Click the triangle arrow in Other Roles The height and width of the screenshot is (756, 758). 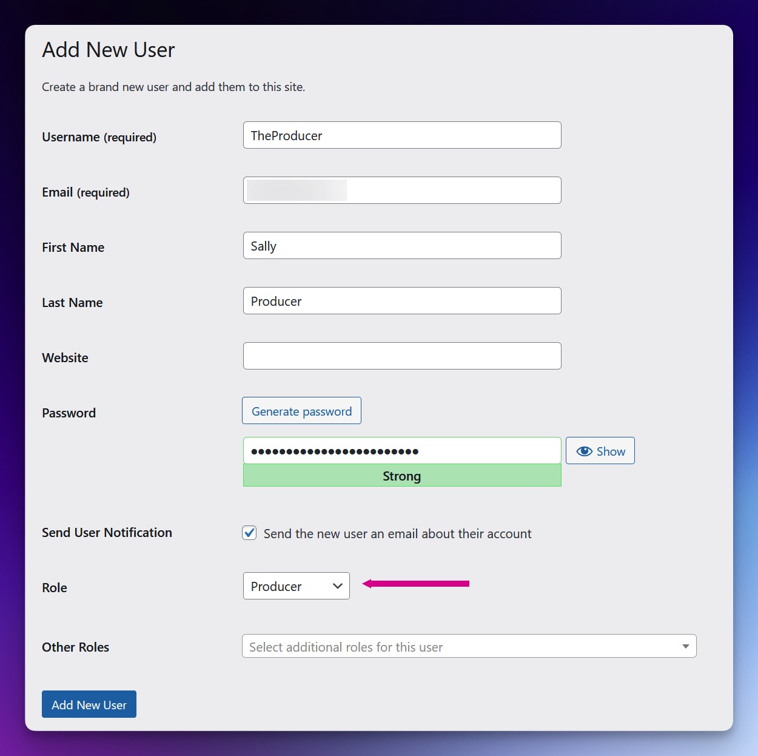tap(685, 646)
